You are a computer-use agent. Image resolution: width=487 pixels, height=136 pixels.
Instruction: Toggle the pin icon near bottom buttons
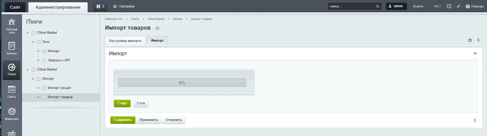coord(475,120)
